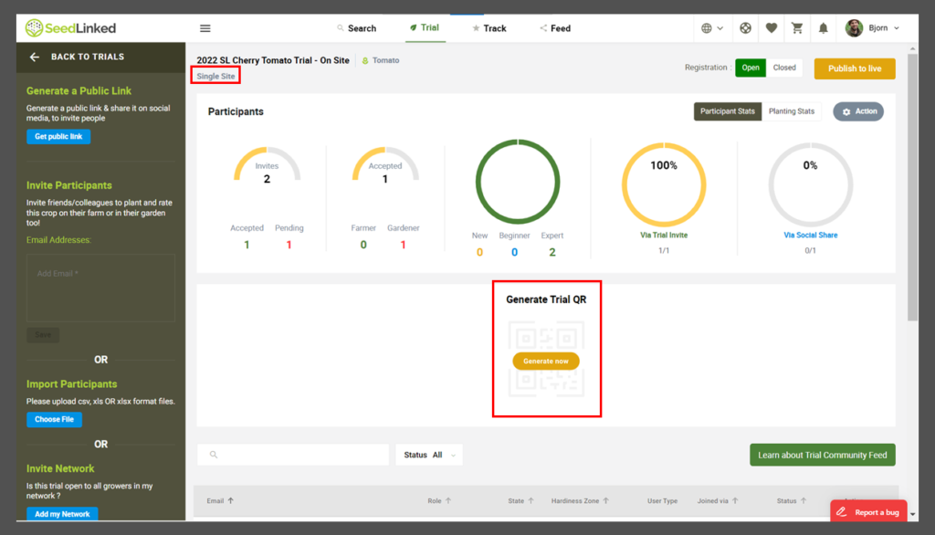Click the Import Participants heading
Image resolution: width=935 pixels, height=535 pixels.
point(71,384)
